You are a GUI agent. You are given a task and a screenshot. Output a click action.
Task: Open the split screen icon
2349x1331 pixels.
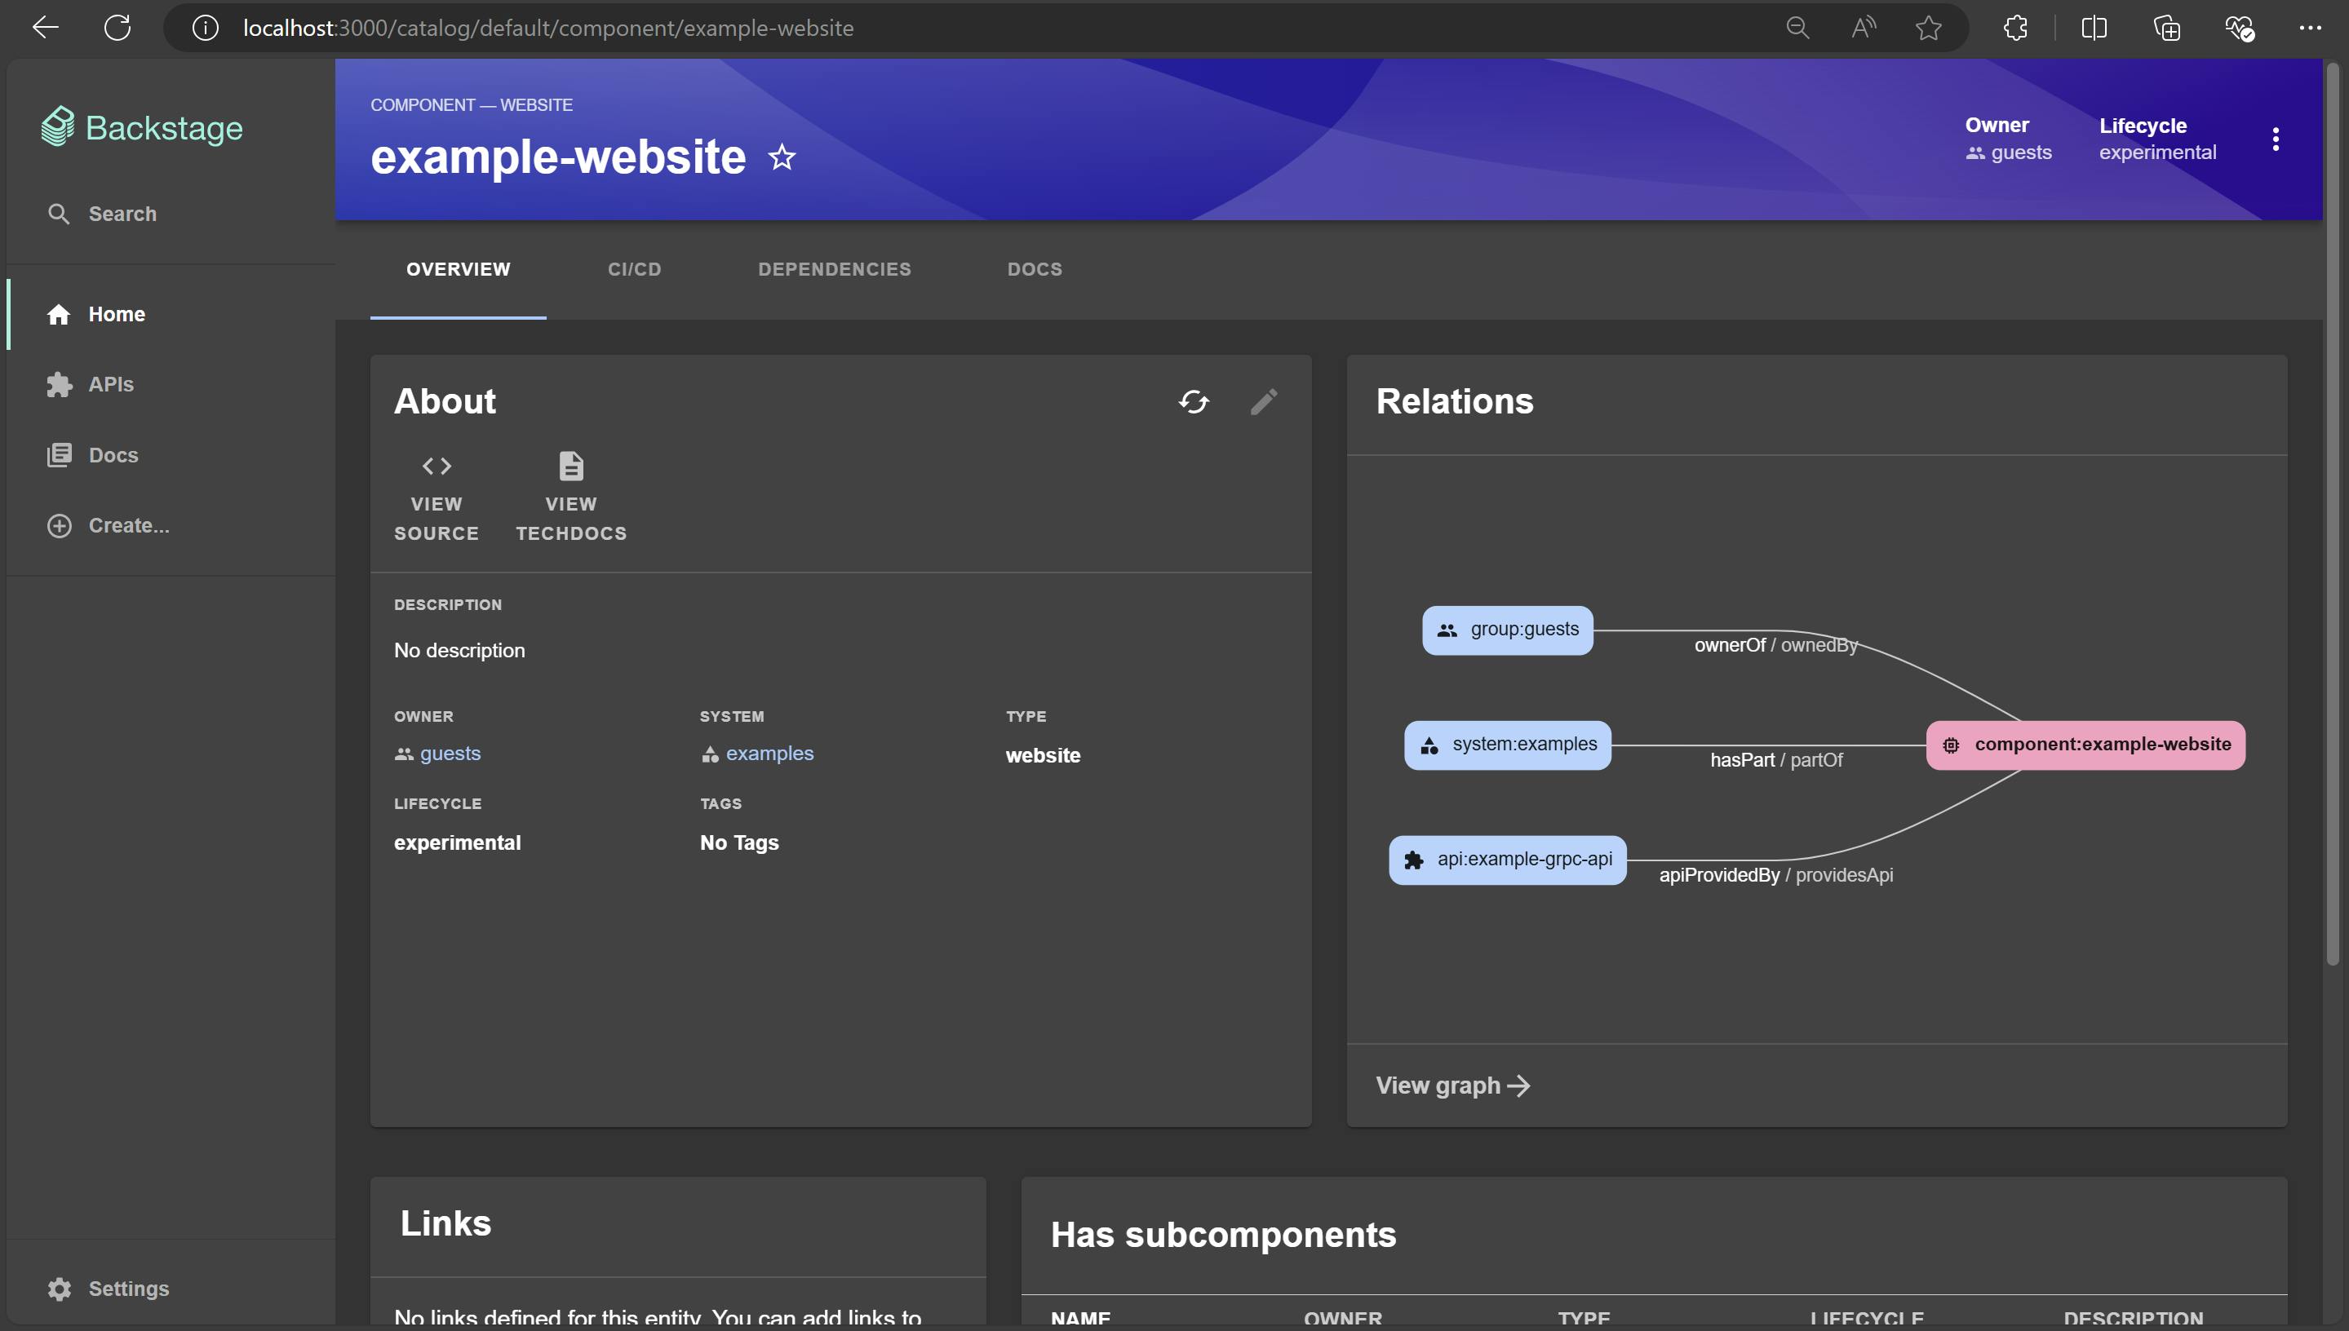(2094, 29)
